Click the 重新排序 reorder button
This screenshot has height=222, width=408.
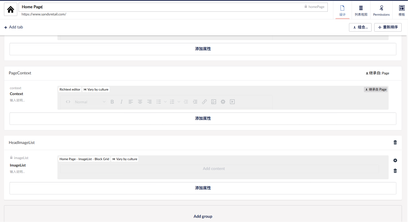388,27
